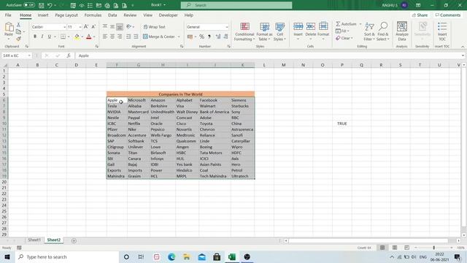Toggle Italic formatting
The width and height of the screenshot is (467, 263).
pos(42,37)
